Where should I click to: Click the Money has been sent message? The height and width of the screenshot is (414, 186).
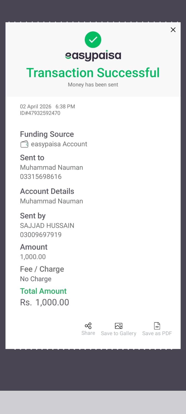click(x=93, y=85)
